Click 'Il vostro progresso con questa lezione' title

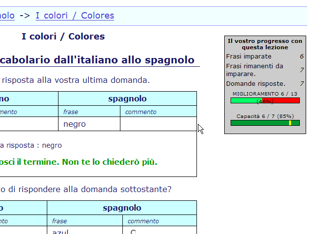tap(265, 44)
